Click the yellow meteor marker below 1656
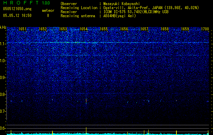The image size is (213, 135). click(127, 133)
